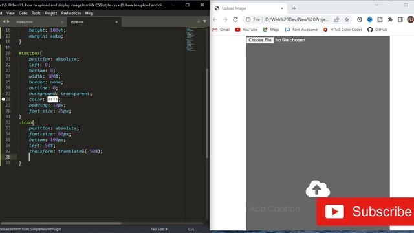This screenshot has height=233, width=414.
Task: Click the blue circular extension icon
Action: coord(369,19)
